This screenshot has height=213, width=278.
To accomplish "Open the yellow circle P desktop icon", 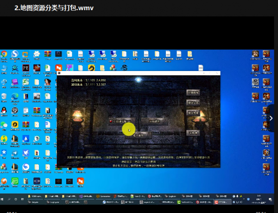I will point(15,125).
